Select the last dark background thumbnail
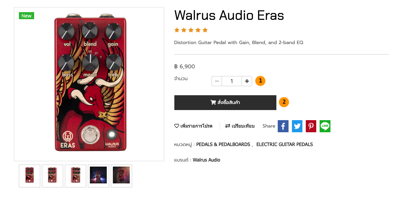Screen dimensions: 397x211 pyautogui.click(x=121, y=176)
